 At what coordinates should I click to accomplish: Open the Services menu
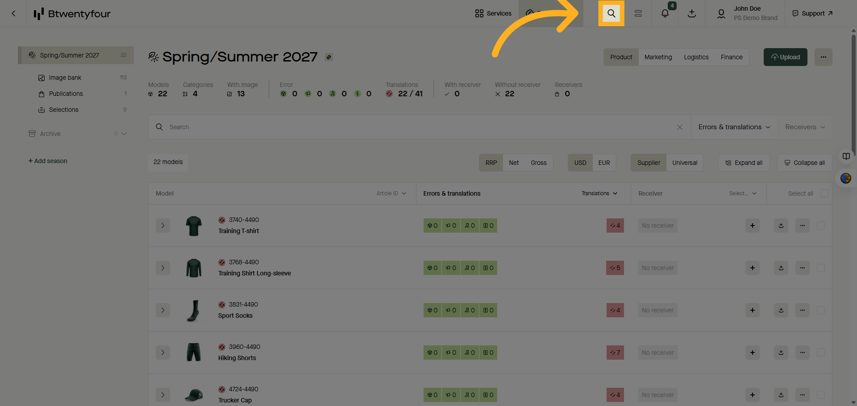[x=493, y=13]
